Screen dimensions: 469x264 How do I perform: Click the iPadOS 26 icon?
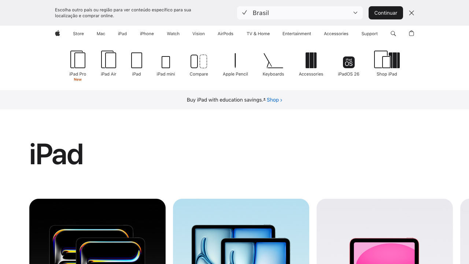(348, 62)
